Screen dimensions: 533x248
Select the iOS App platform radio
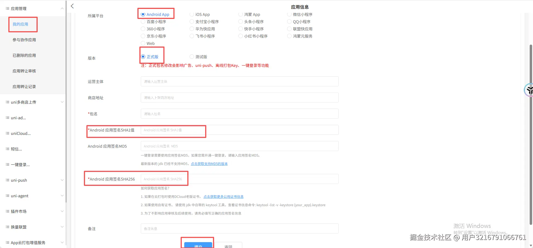click(192, 14)
